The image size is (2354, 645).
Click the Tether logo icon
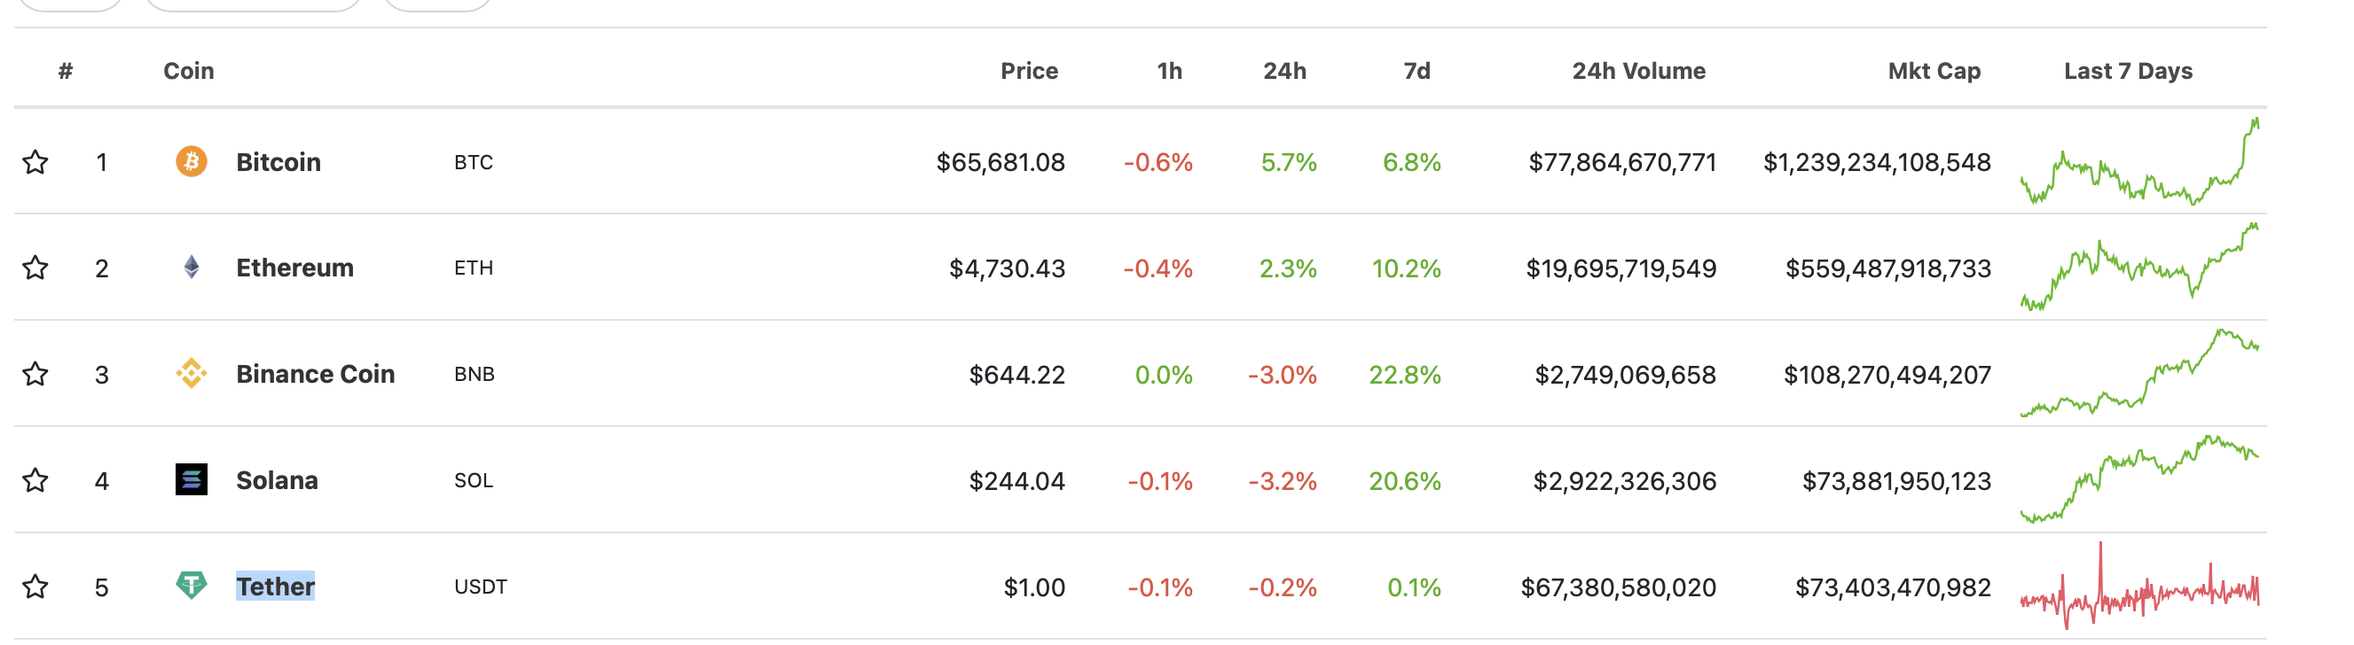pos(191,586)
